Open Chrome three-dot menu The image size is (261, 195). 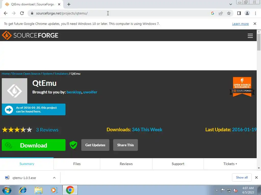(255, 13)
